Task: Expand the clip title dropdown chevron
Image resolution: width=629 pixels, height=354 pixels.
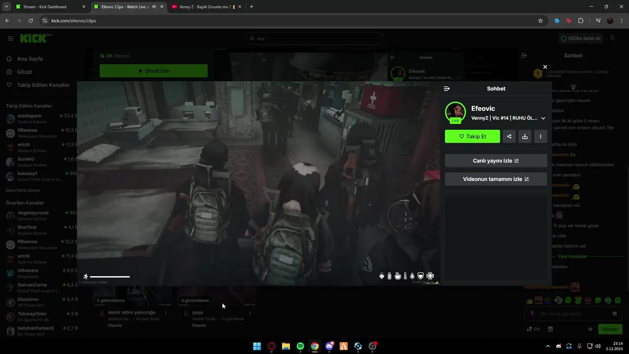Action: (543, 118)
